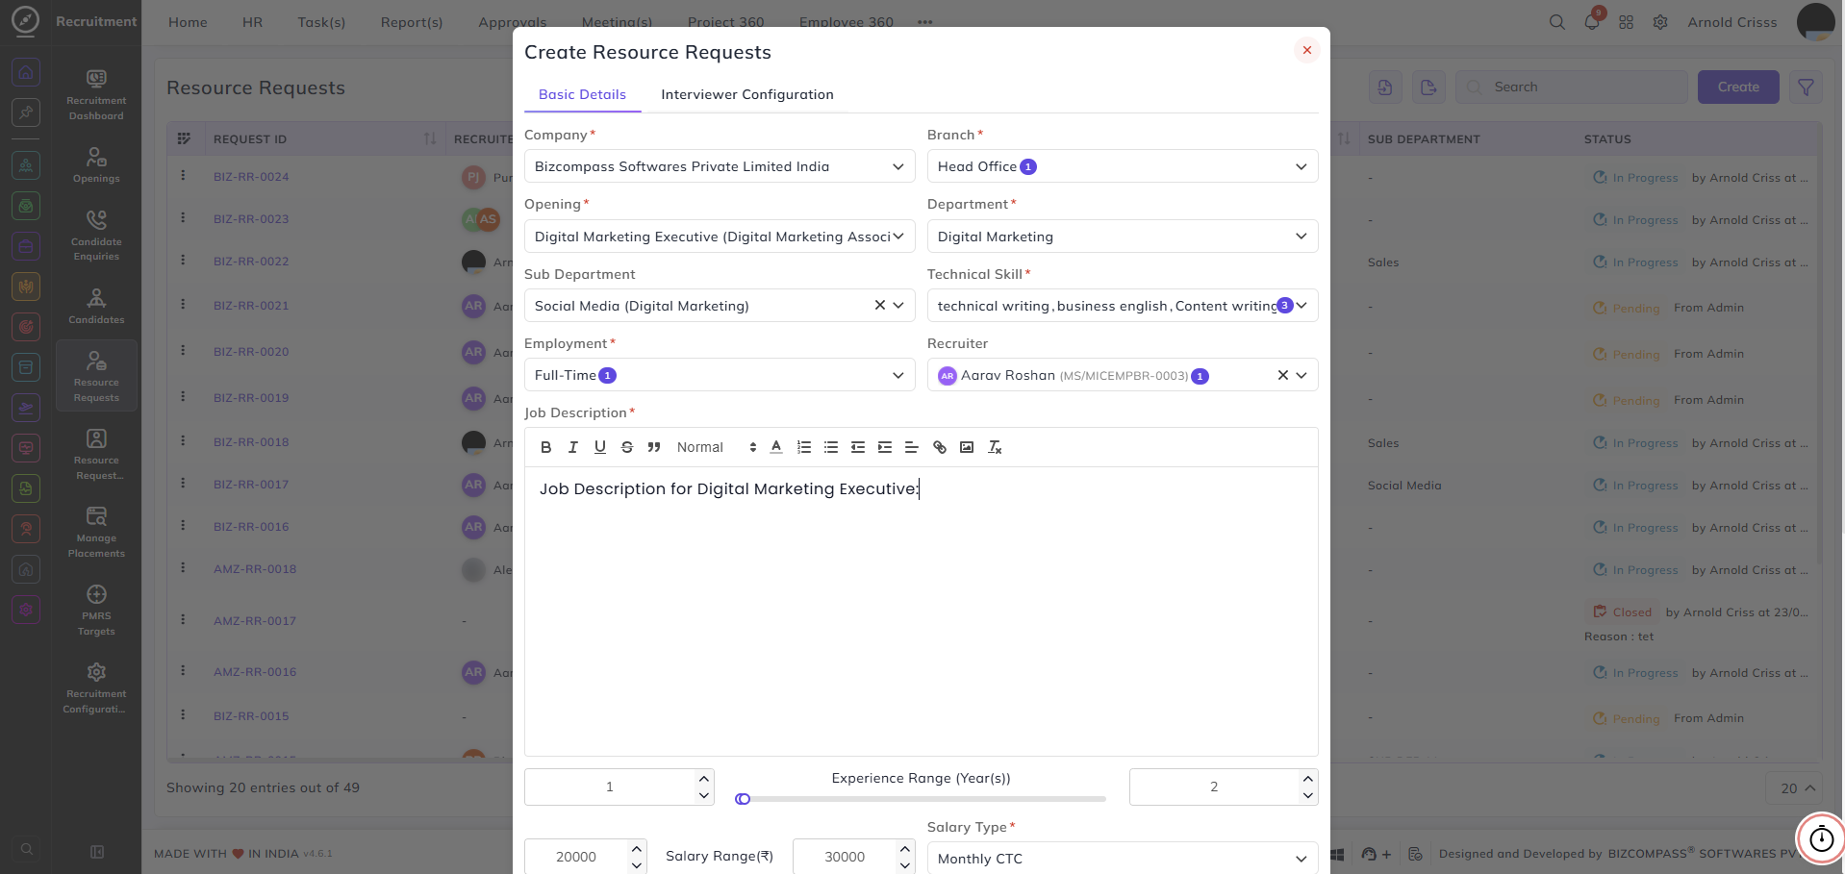Viewport: 1845px width, 874px height.
Task: Open the Normal heading style dropdown
Action: click(716, 447)
